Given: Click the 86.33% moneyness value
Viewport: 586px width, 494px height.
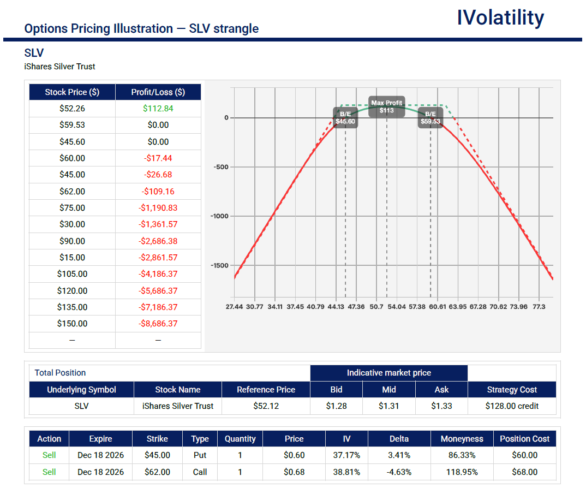Looking at the screenshot, I should (462, 455).
